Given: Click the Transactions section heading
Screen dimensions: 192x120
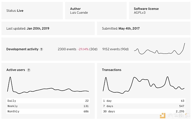Looking at the screenshot, I should click(x=112, y=70).
